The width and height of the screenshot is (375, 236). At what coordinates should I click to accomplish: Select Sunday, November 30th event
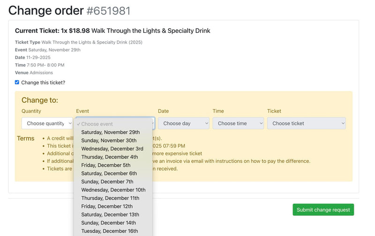109,141
